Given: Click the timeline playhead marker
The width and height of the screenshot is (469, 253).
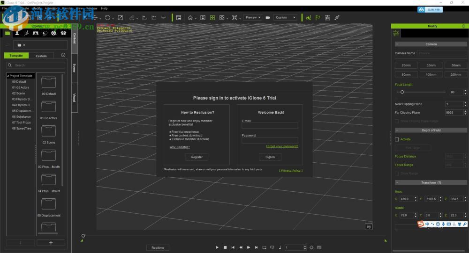Looking at the screenshot, I should (x=83, y=236).
